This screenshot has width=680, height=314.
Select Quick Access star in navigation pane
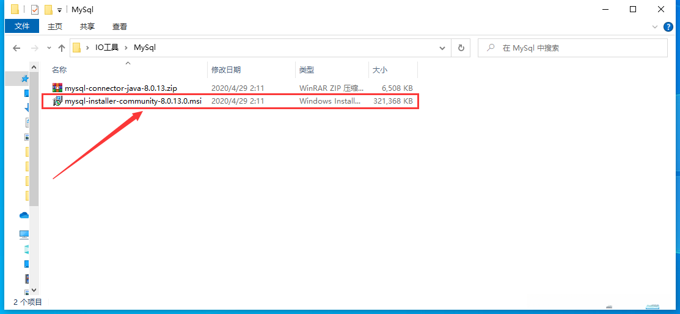[x=25, y=79]
